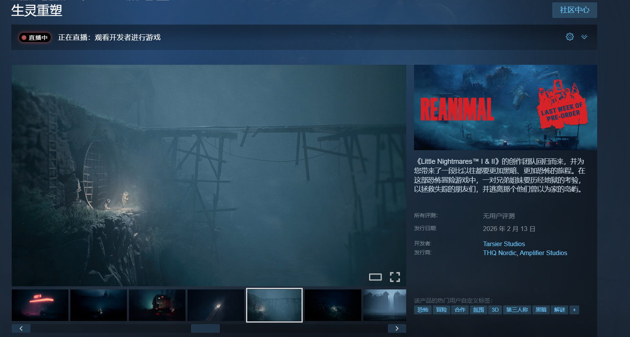
Task: Expand the live broadcast panel chevron
Action: point(584,37)
